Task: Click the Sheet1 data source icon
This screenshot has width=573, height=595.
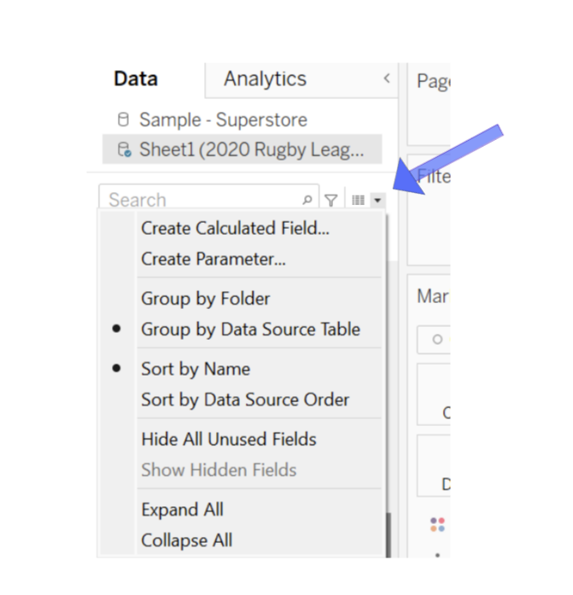Action: pyautogui.click(x=124, y=150)
